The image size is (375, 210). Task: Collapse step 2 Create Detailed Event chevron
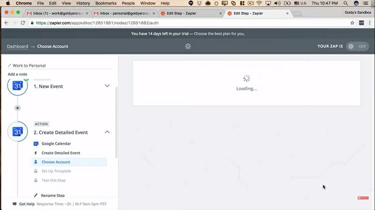point(107,132)
